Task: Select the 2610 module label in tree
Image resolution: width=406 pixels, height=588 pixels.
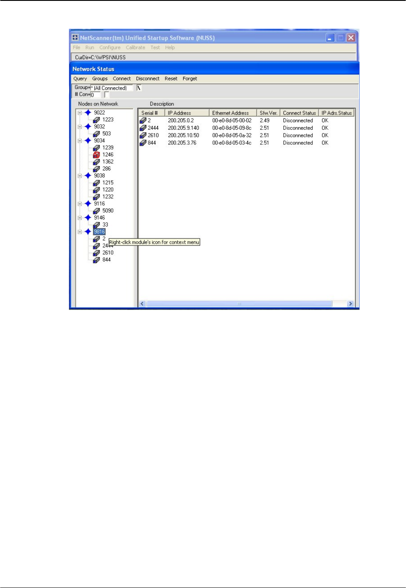Action: point(108,253)
